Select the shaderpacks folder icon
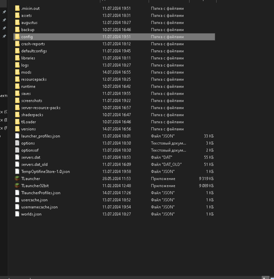Viewport: 274px width, 279px height. [x=17, y=115]
